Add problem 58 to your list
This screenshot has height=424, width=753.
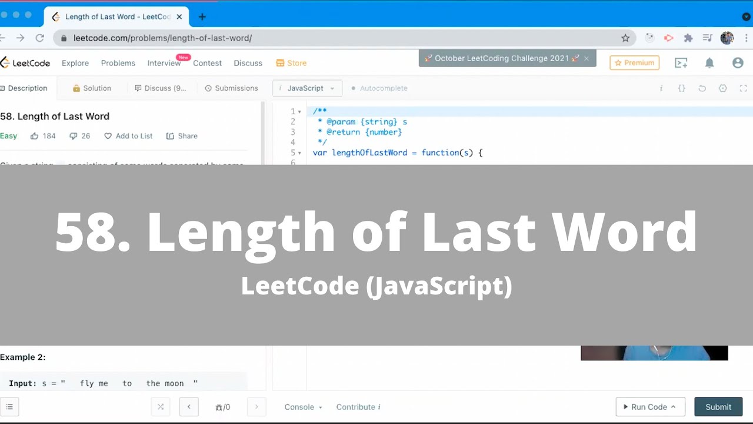point(128,136)
